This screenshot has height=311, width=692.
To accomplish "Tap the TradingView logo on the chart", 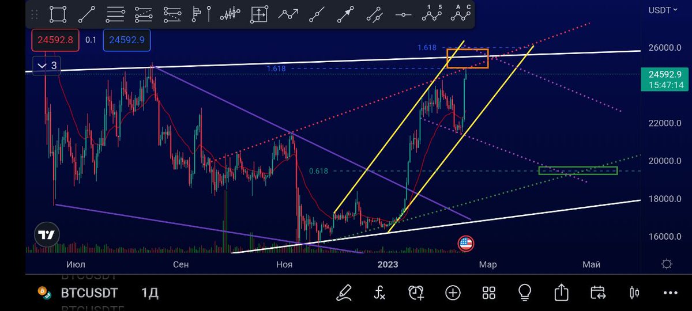I will coord(47,234).
